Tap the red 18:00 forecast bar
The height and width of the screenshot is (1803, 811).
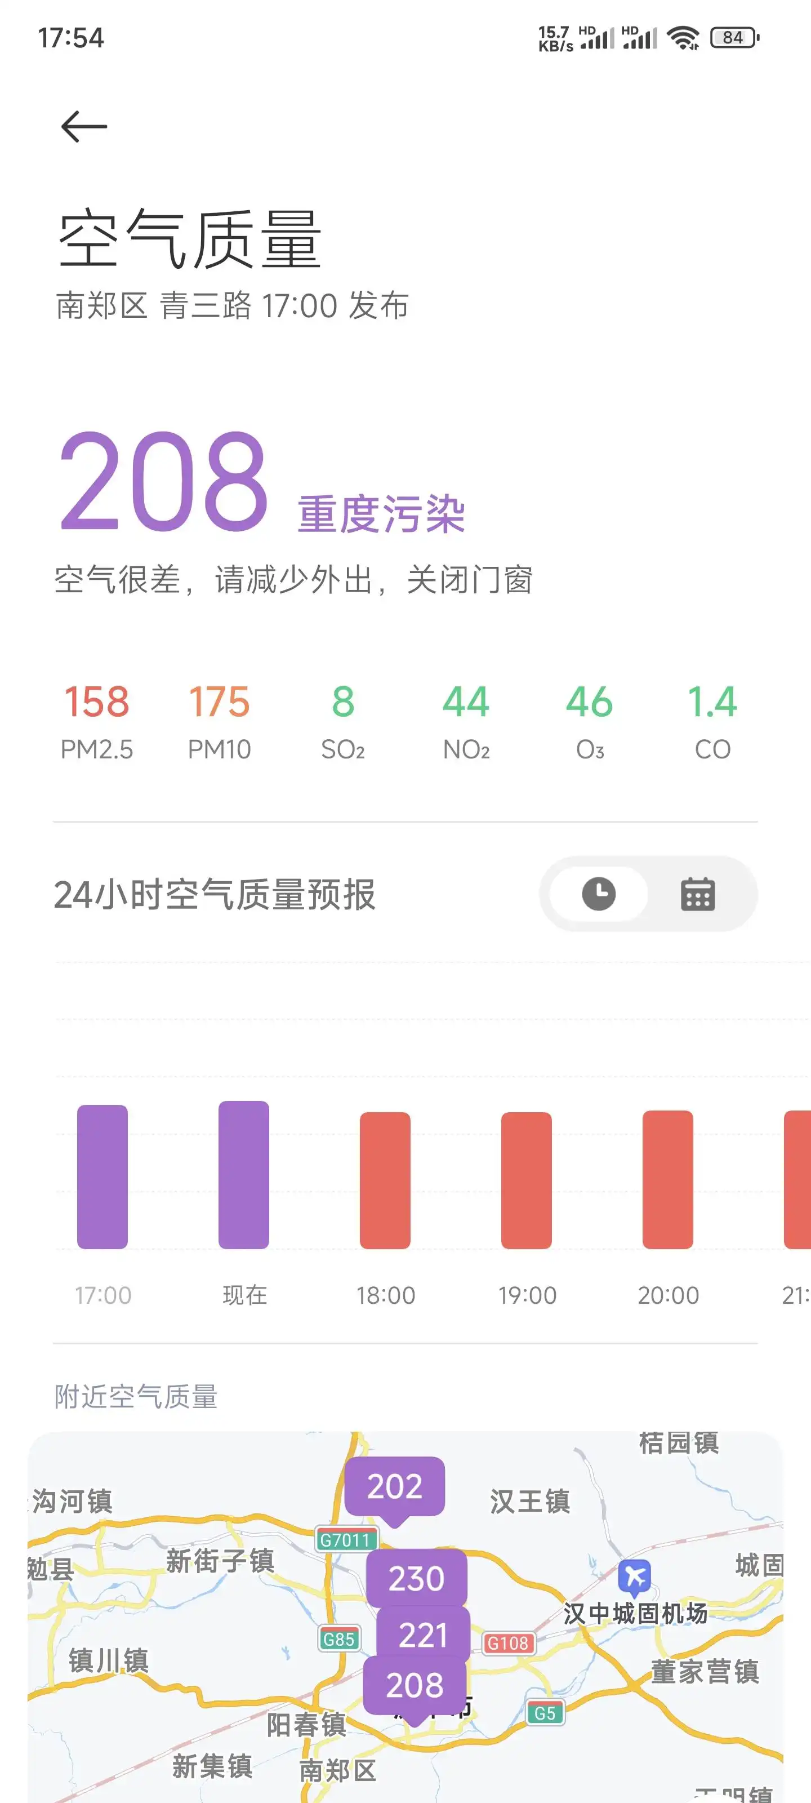tap(385, 1180)
